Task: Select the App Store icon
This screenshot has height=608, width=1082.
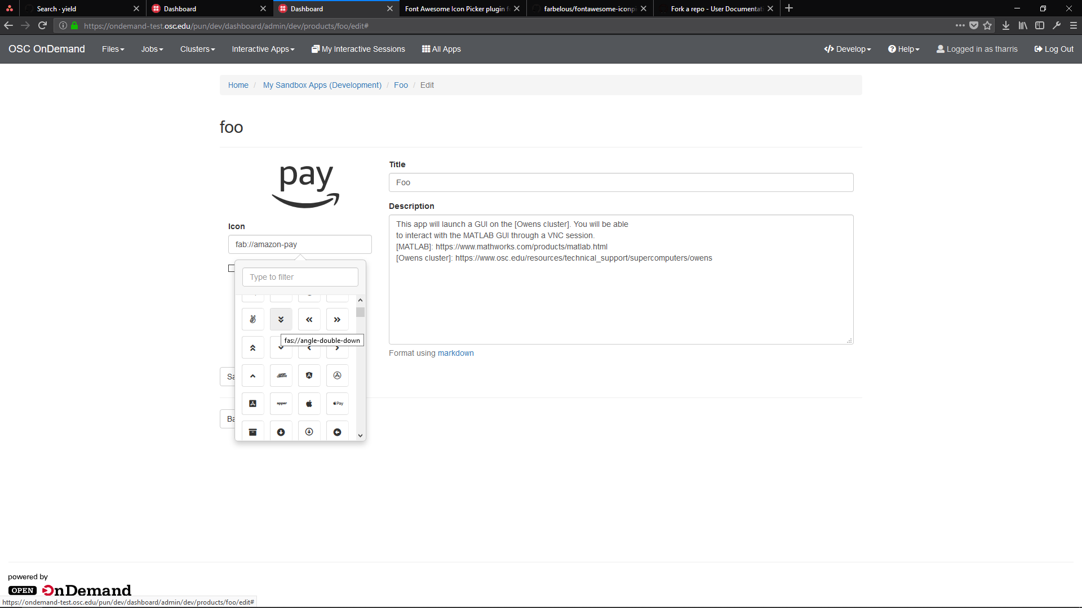Action: 337,375
